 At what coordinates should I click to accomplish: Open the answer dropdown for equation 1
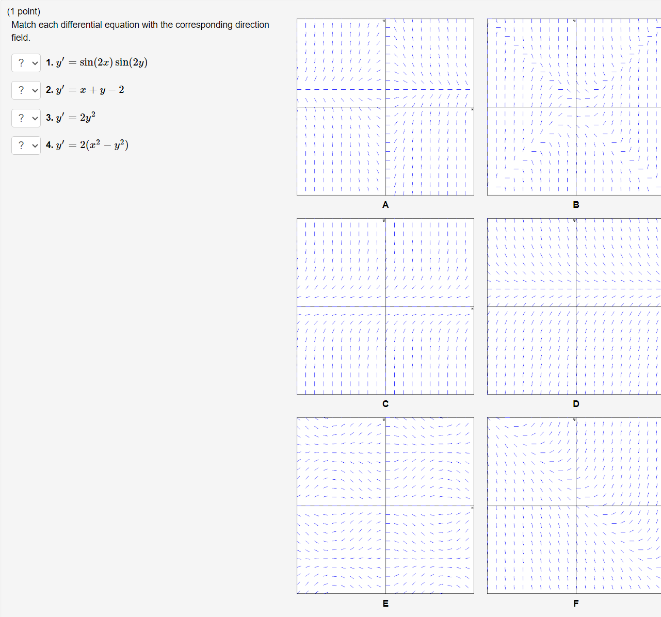pos(26,62)
